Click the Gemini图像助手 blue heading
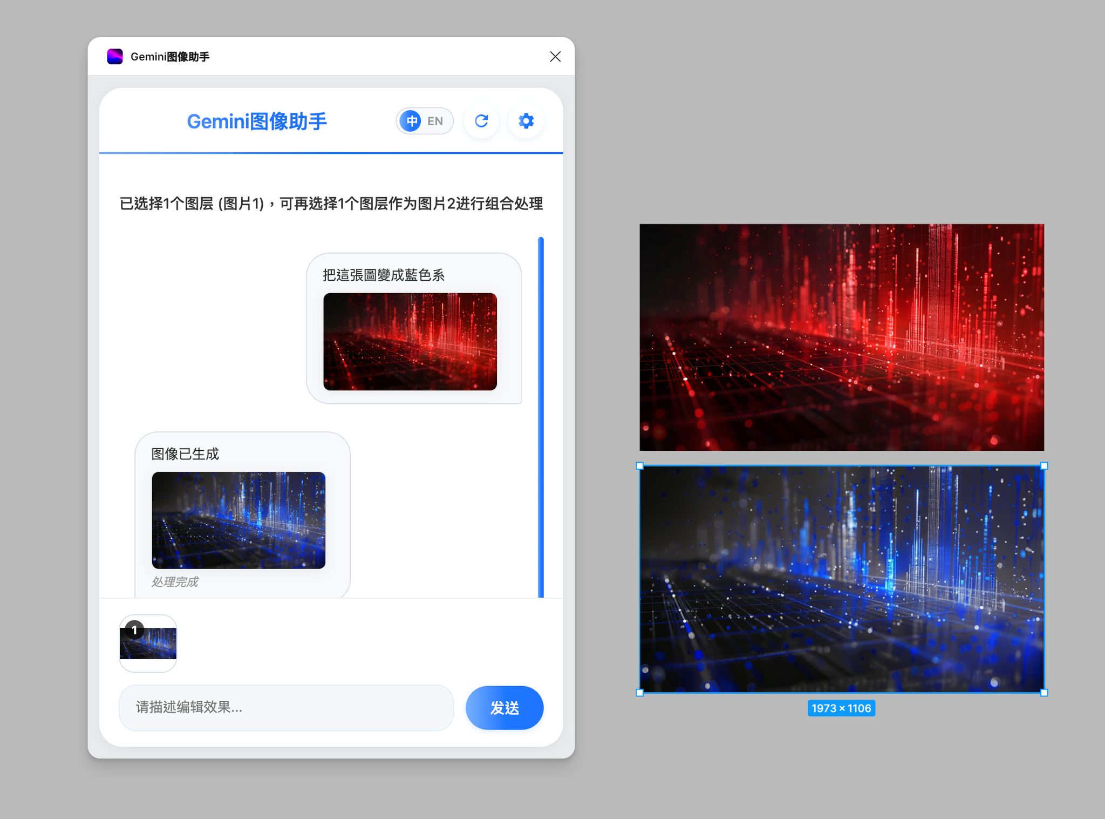The width and height of the screenshot is (1105, 819). [257, 121]
